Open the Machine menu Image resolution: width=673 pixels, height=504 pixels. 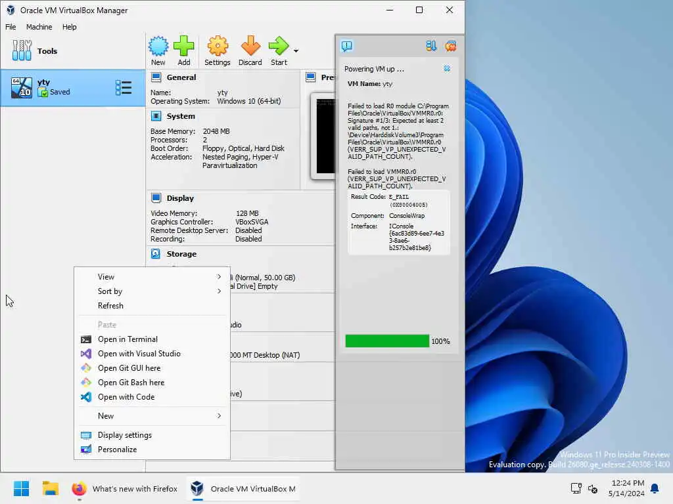(x=39, y=27)
